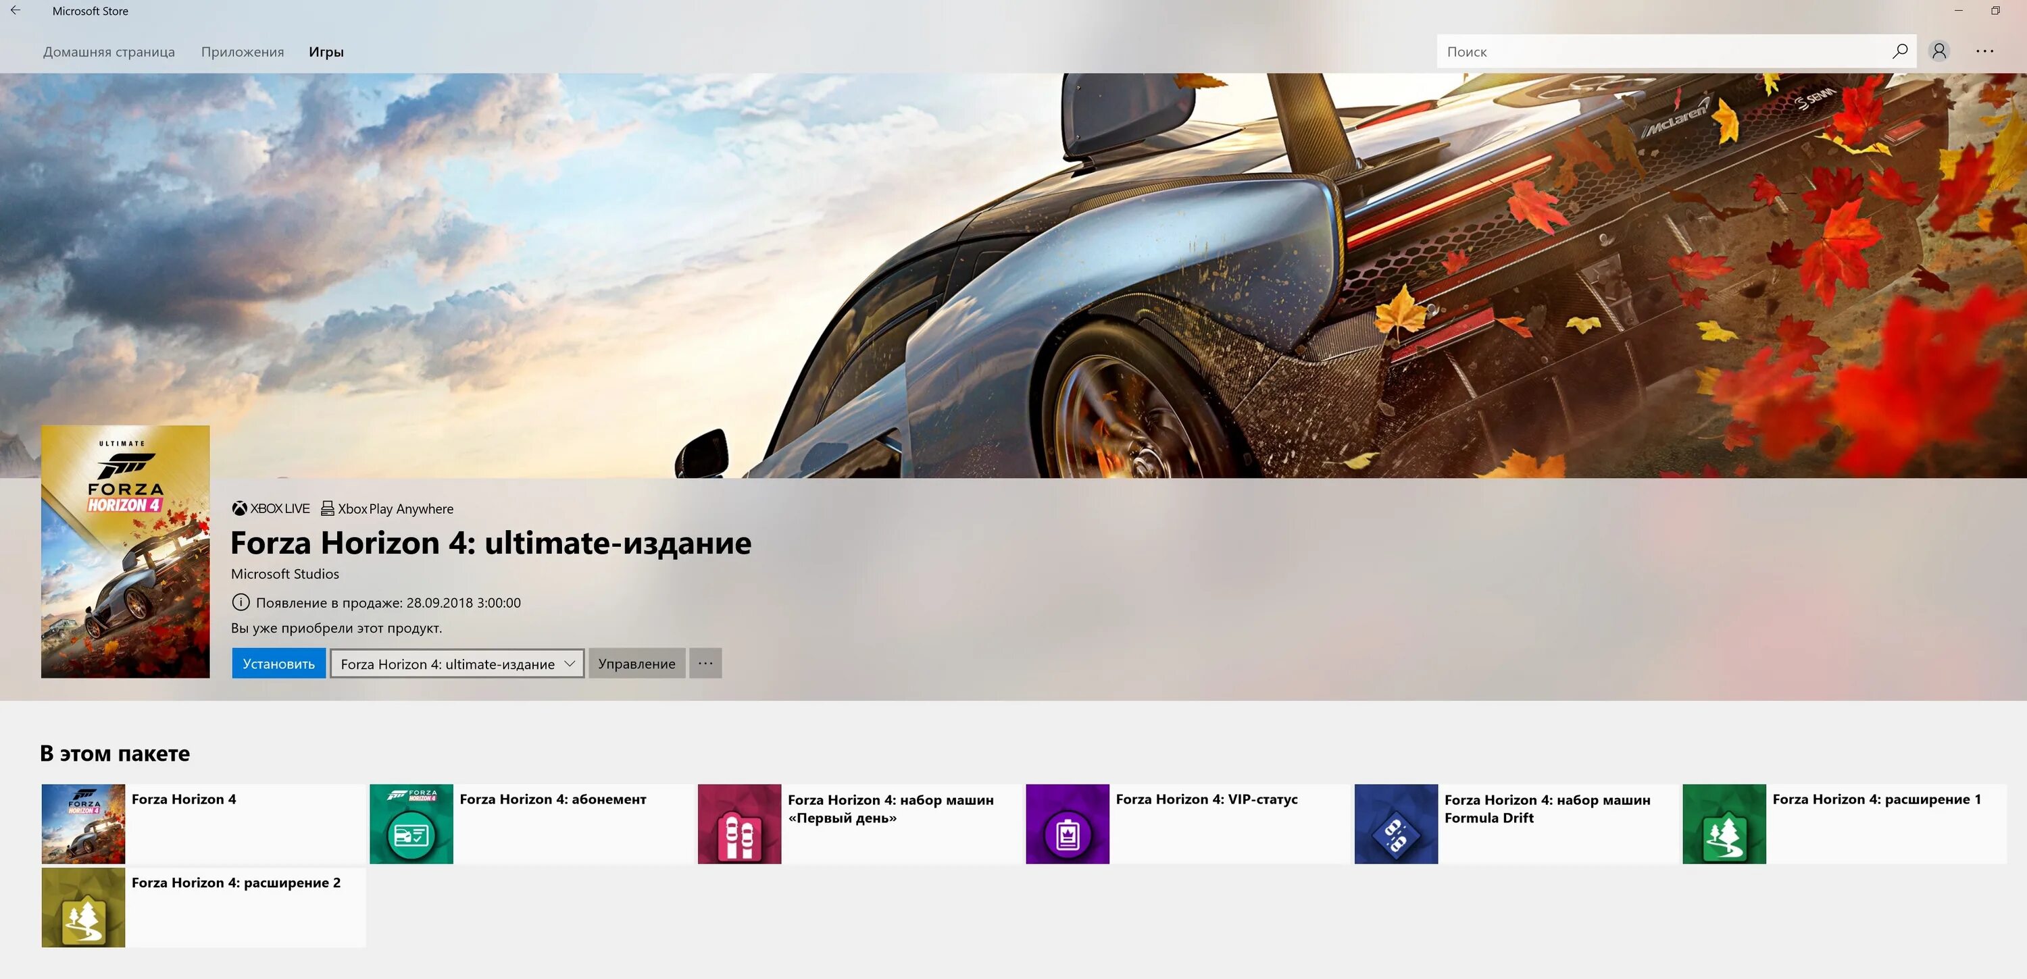The height and width of the screenshot is (979, 2027).
Task: Click the Xbox Live icon
Action: (236, 508)
